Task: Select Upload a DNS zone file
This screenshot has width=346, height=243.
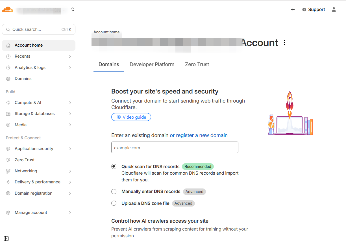Action: coord(114,203)
